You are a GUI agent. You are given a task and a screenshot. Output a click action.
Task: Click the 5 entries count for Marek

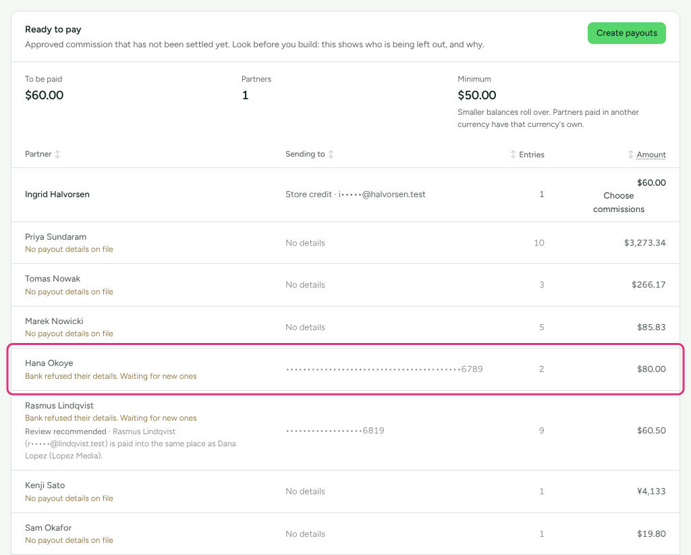point(542,327)
